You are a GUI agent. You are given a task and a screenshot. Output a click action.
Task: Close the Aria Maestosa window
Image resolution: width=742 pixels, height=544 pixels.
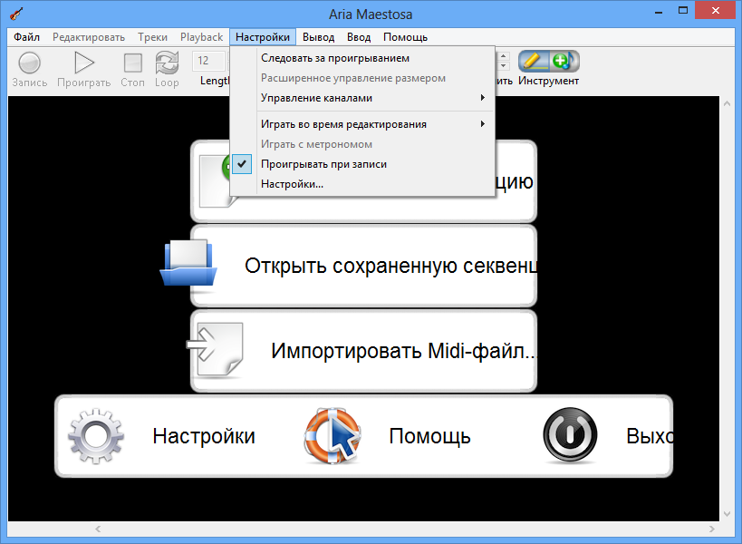click(716, 10)
